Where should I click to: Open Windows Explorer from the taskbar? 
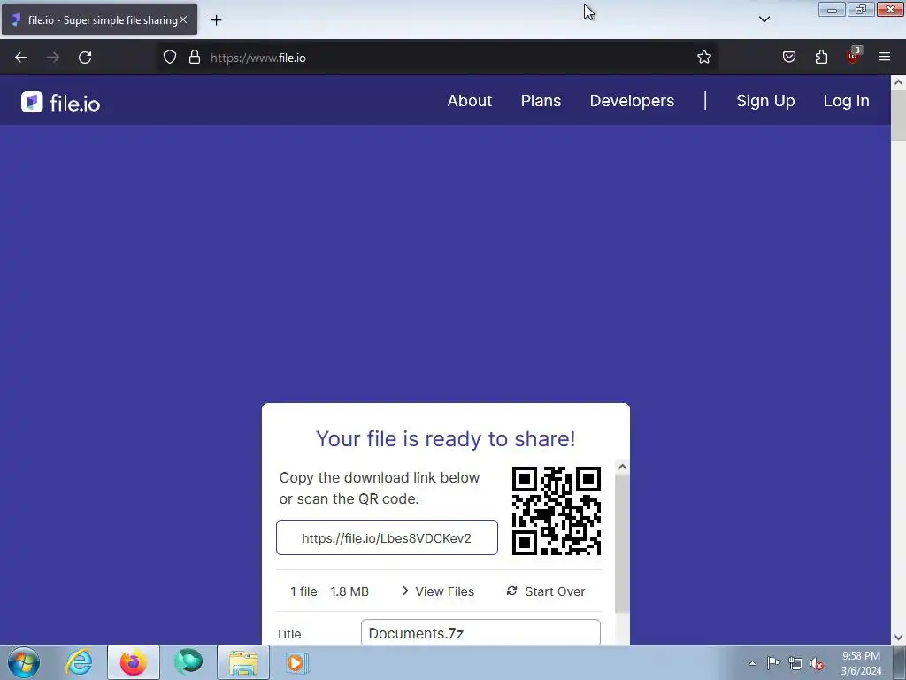(243, 662)
